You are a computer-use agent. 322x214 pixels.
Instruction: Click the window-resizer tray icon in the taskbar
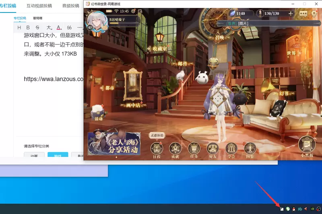point(281,209)
